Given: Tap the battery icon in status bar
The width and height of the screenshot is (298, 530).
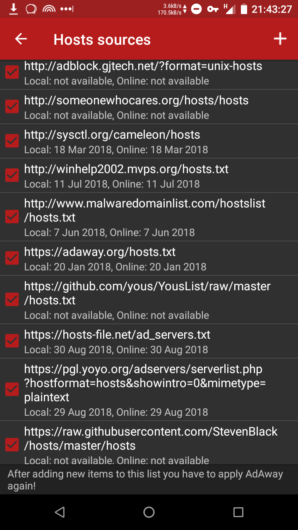Looking at the screenshot, I should [244, 9].
